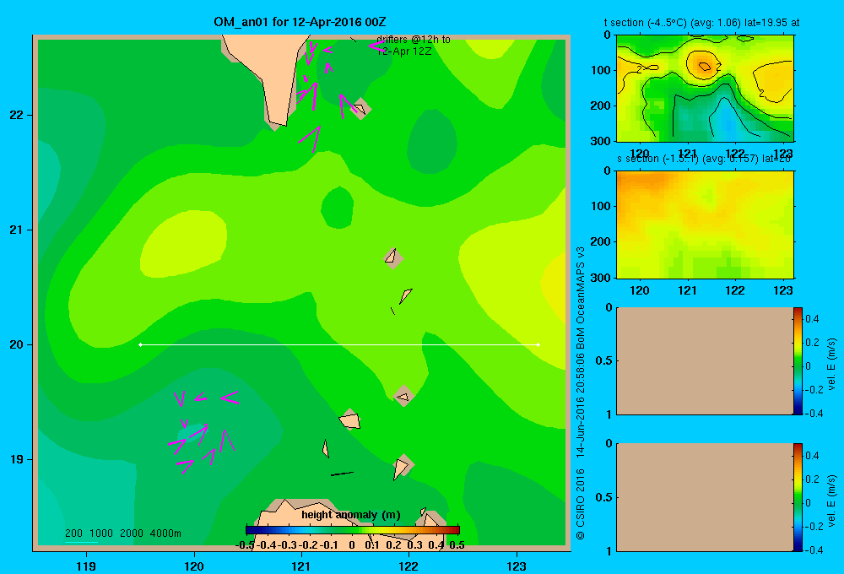Click the dark green oval eddy near 122E 22N
The image size is (844, 574).
[431, 142]
